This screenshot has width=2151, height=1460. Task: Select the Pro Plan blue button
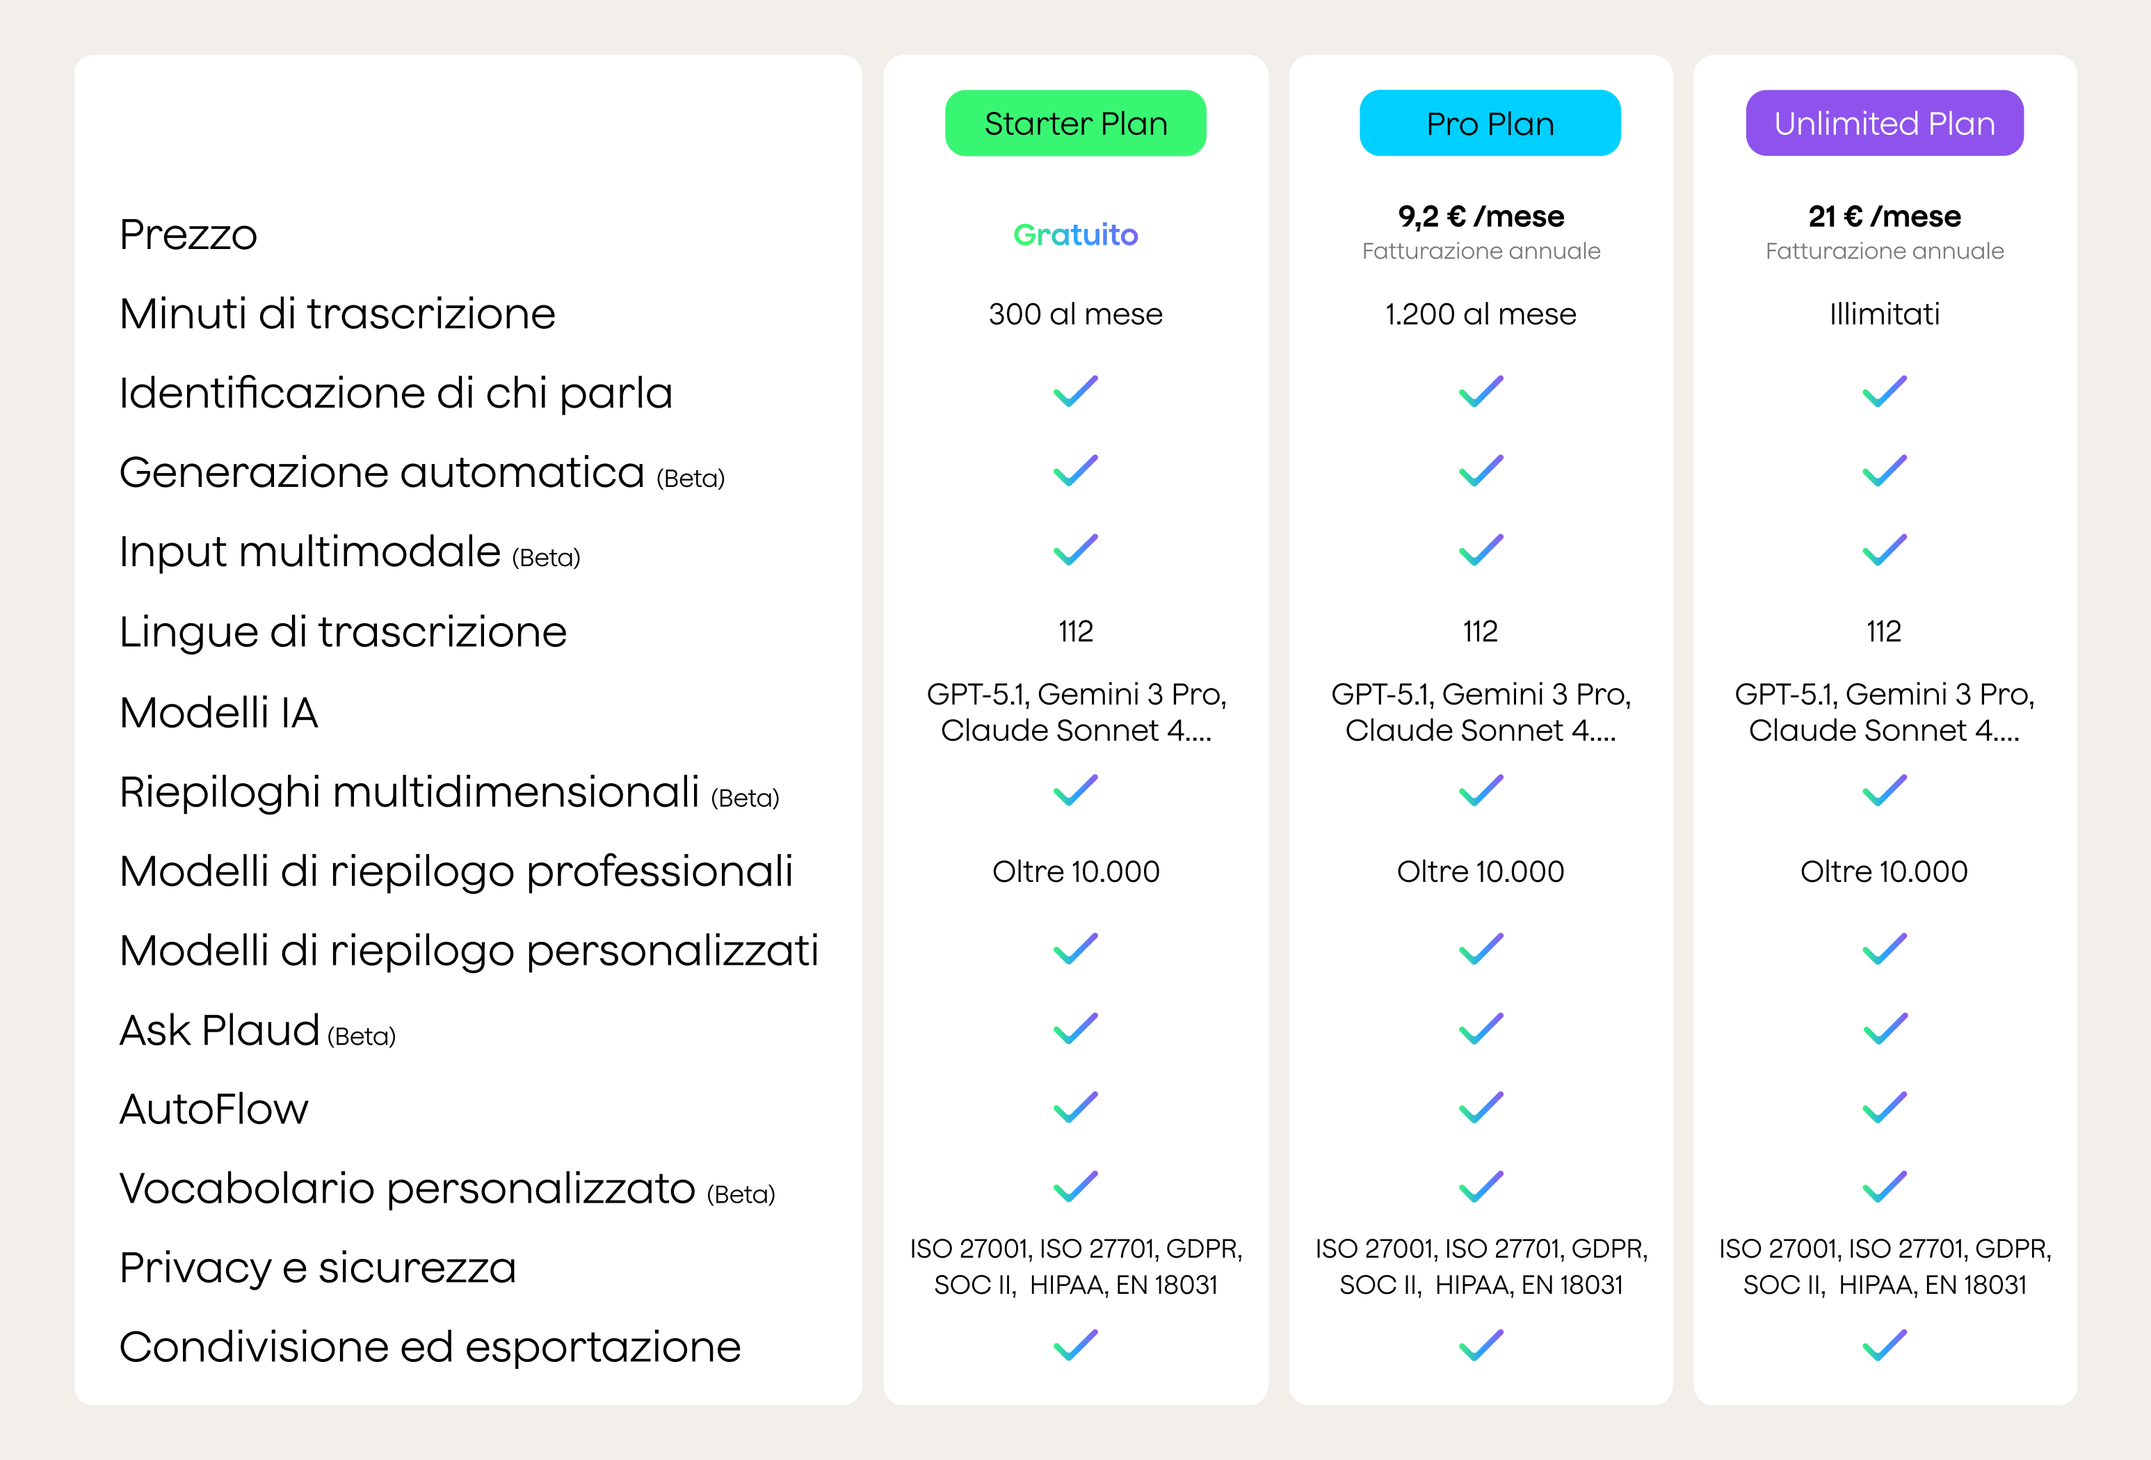pos(1489,123)
